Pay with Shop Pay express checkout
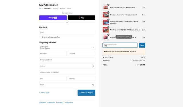This screenshot has height=107, width=183. pyautogui.click(x=53, y=18)
